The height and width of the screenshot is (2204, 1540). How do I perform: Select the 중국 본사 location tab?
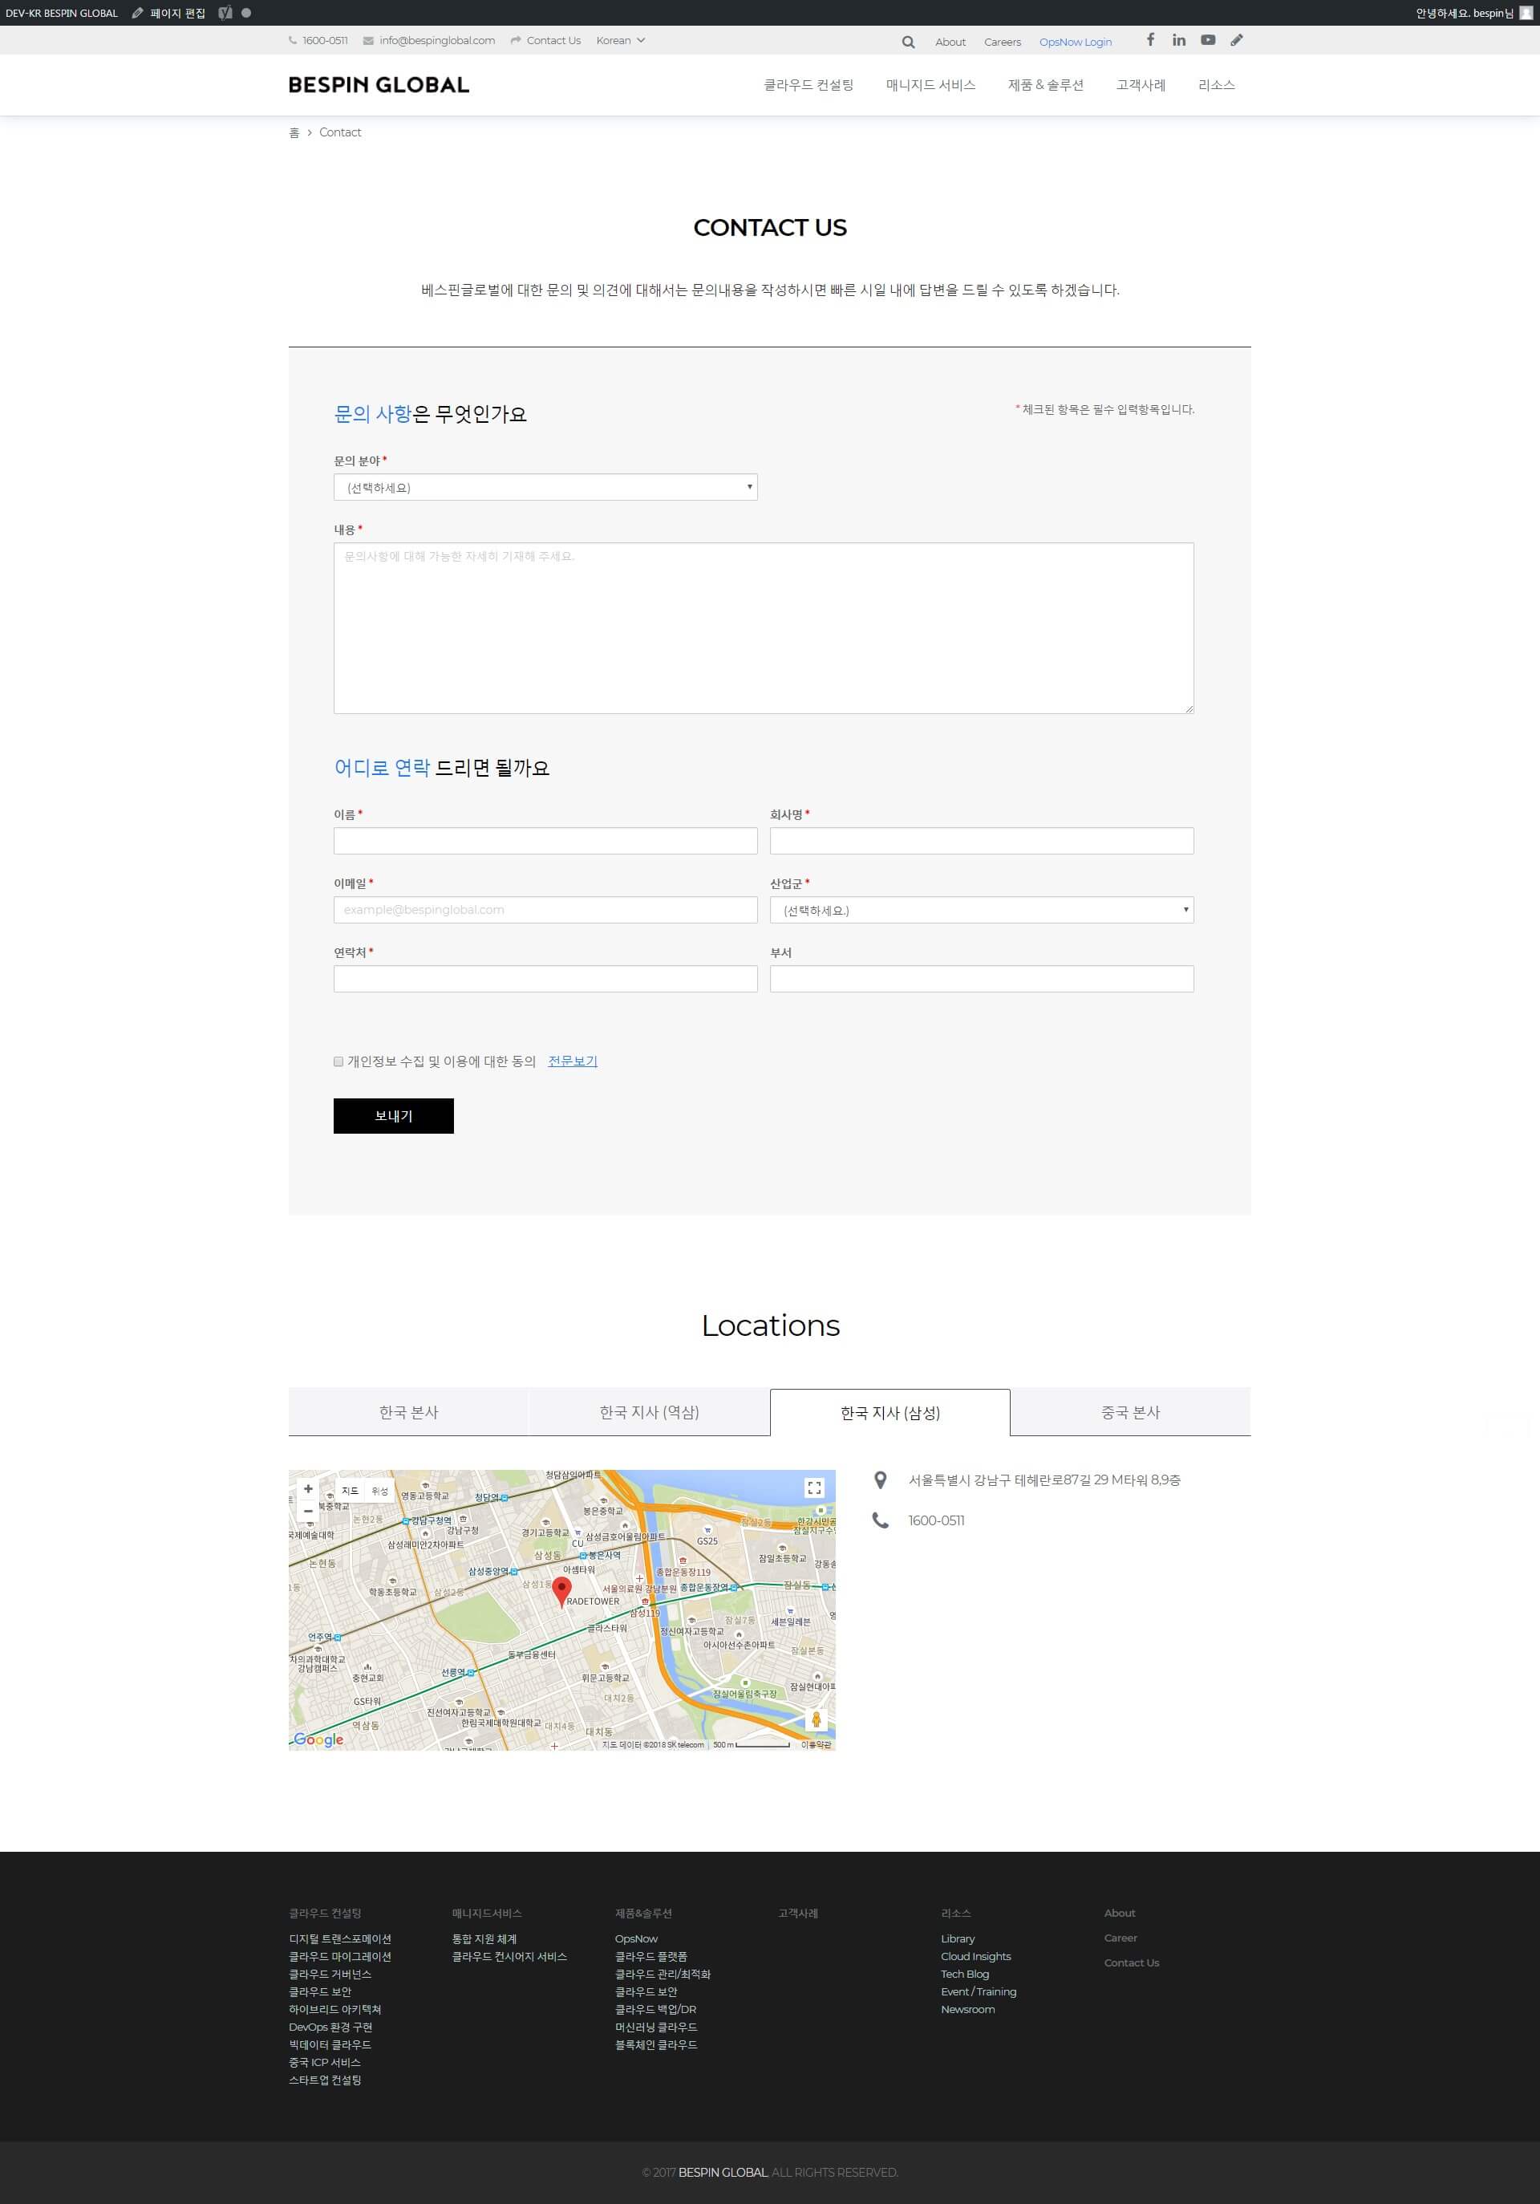(1131, 1412)
